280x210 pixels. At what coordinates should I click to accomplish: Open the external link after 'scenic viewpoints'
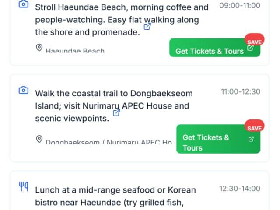tap(116, 112)
